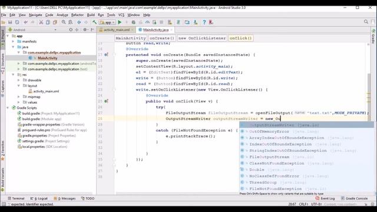Expand the values folder node
This screenshot has height=212, width=377.
19,102
